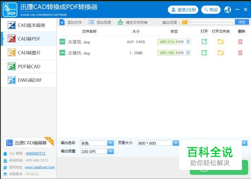Open output folder for 古牌坊.dwg
The height and width of the screenshot is (179, 251).
tap(221, 53)
